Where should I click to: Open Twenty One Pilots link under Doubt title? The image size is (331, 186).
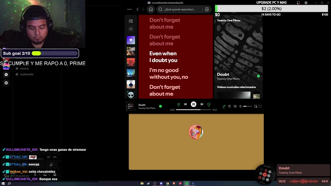click(x=147, y=108)
